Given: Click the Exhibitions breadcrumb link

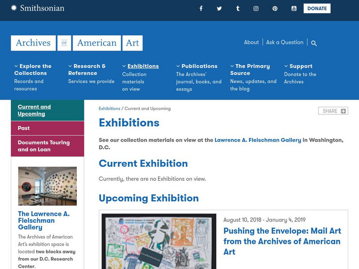Looking at the screenshot, I should pos(109,108).
